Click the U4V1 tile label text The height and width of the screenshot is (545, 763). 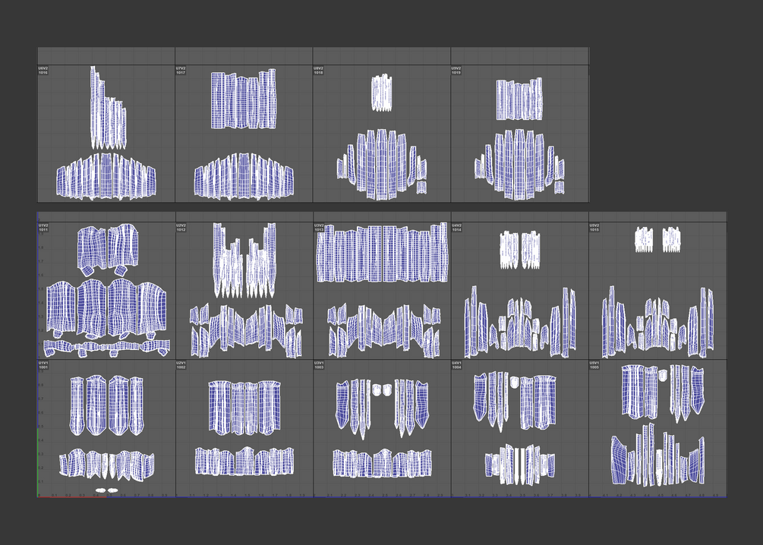pyautogui.click(x=456, y=364)
